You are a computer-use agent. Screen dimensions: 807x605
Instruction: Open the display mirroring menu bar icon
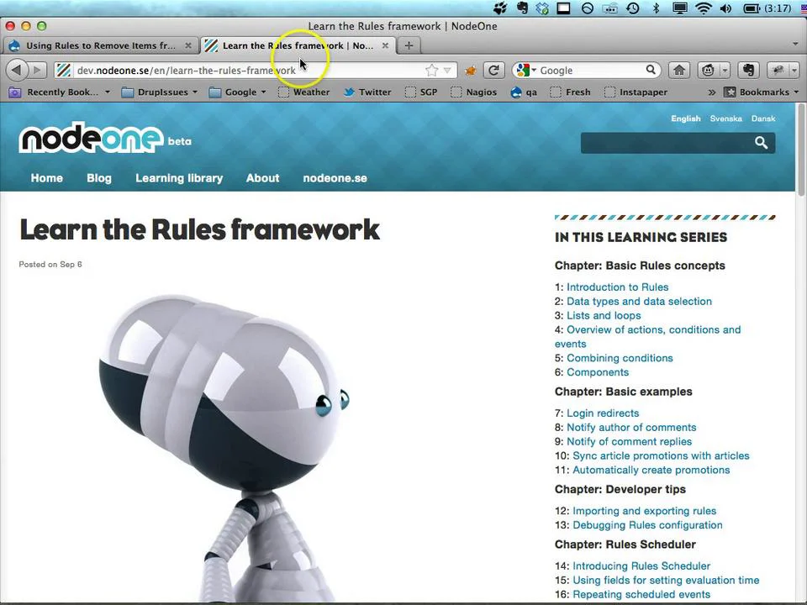pos(680,8)
